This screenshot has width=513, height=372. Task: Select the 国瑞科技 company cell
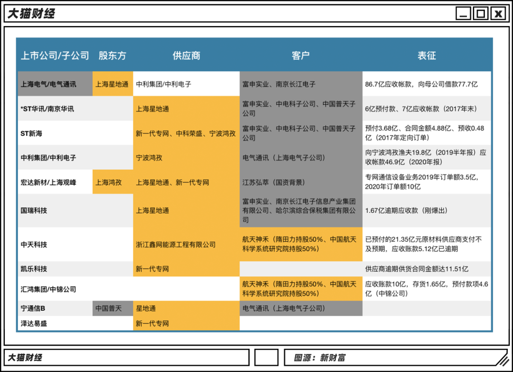click(55, 210)
